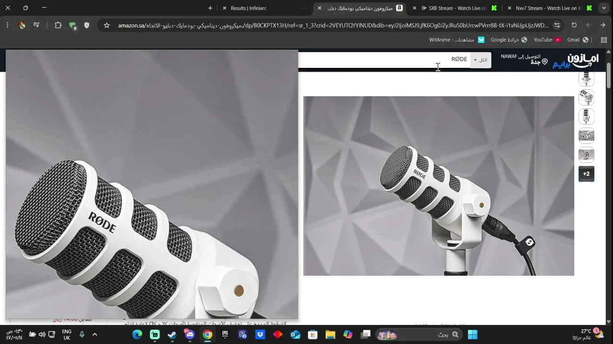Viewport: 613px width, 344px height.
Task: Open the YouTube bookmark
Action: 547,40
